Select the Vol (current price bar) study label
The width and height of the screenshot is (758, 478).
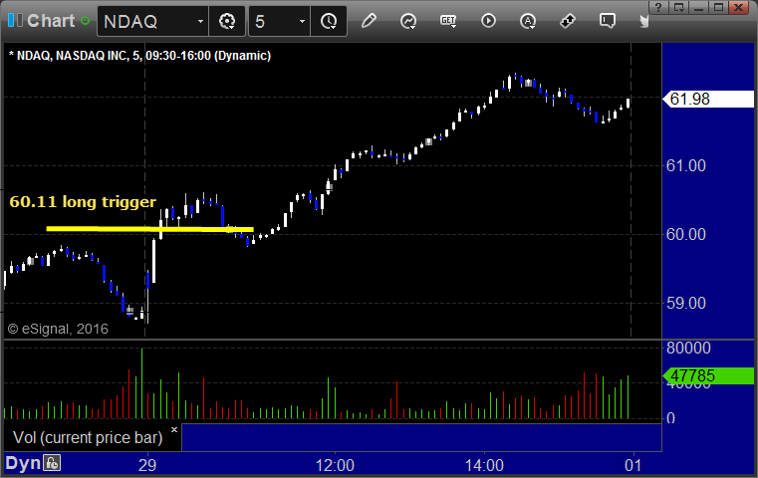88,437
